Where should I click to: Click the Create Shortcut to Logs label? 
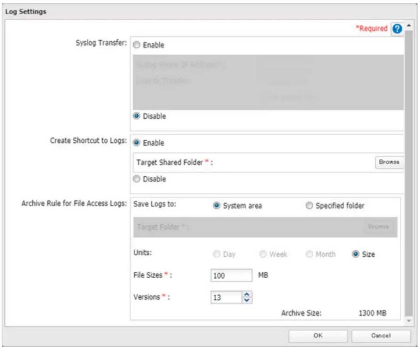89,140
